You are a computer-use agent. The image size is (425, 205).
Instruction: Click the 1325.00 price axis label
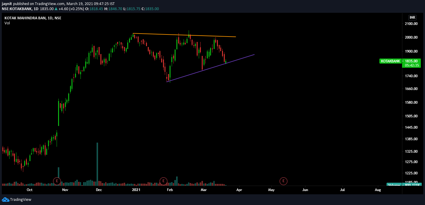click(411, 152)
